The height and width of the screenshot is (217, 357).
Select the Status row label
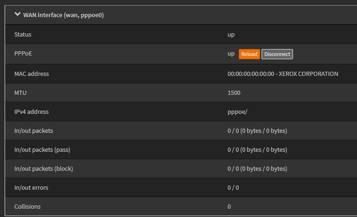click(x=23, y=35)
